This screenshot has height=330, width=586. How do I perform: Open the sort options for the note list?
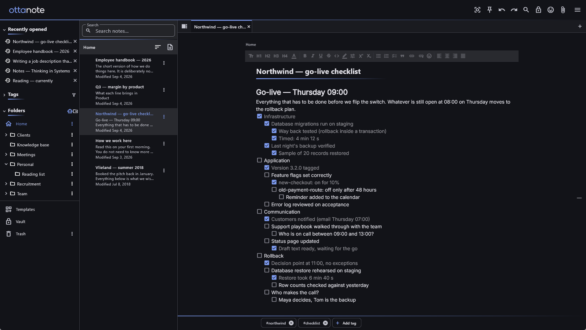point(158,47)
